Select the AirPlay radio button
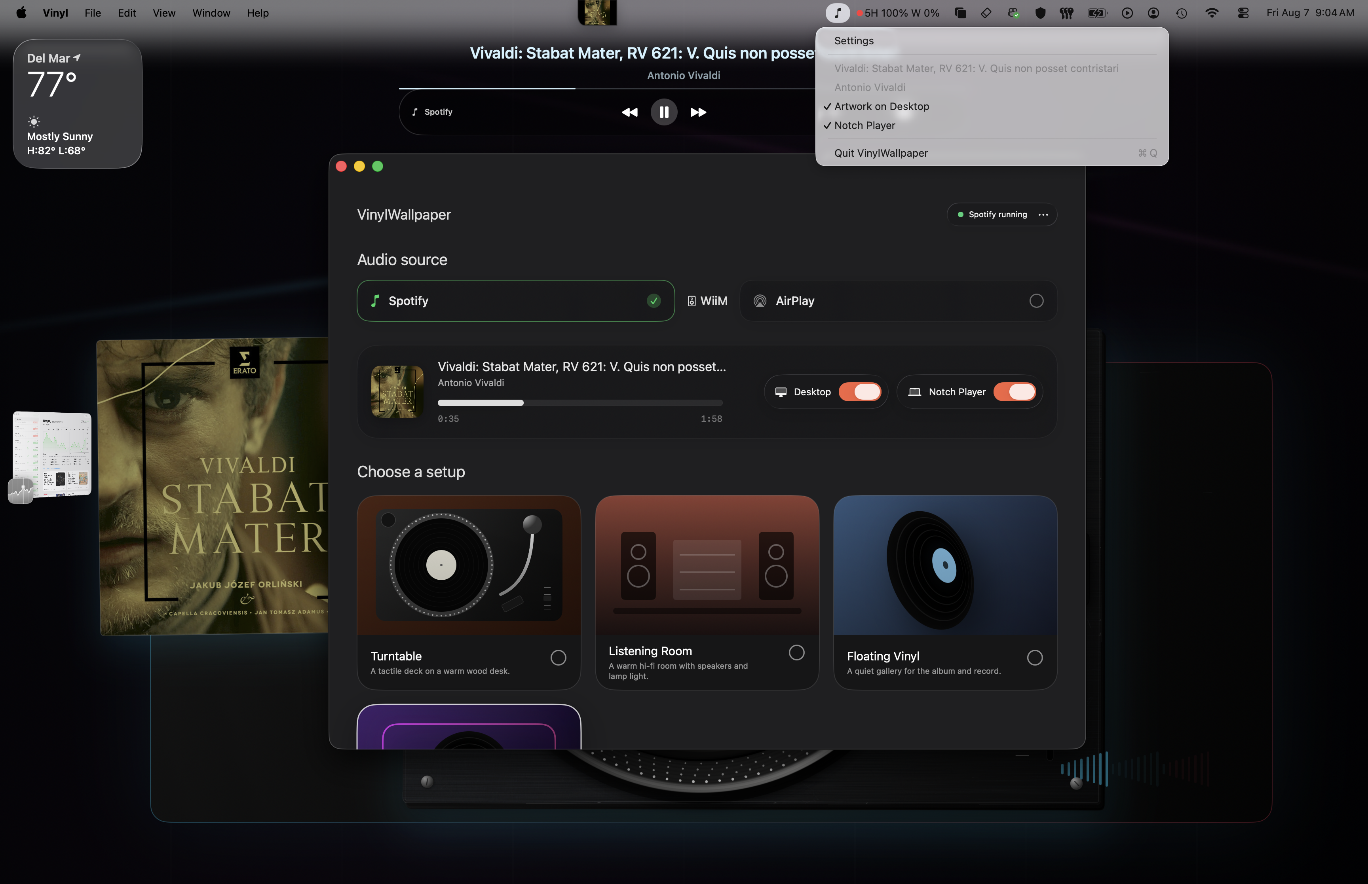Image resolution: width=1368 pixels, height=884 pixels. pyautogui.click(x=1036, y=301)
